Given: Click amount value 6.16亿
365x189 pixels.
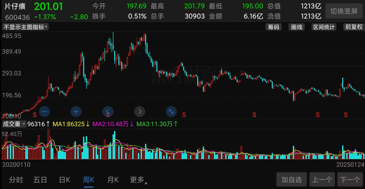Looking at the screenshot, I should pos(253,16).
